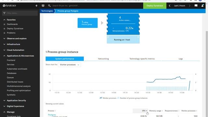Click Technologies breadcrumb
208x117 pixels.
coord(47,11)
